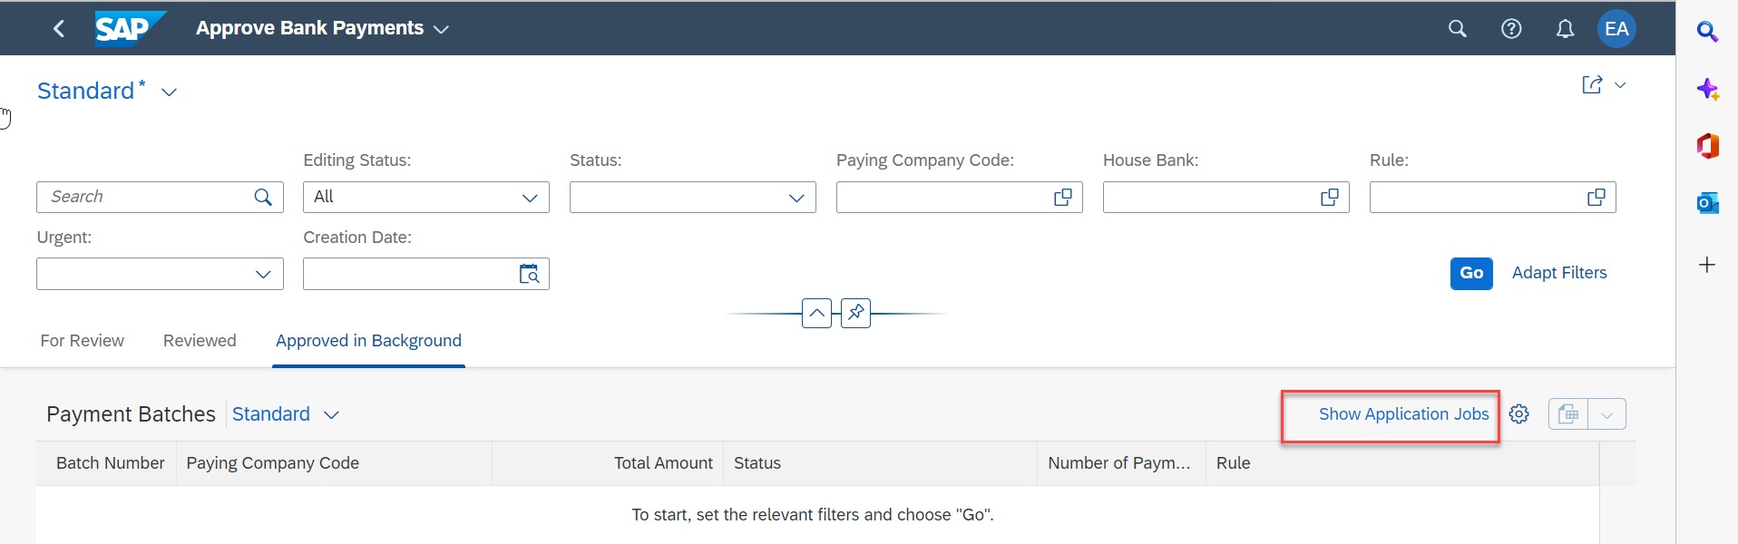Viewport: 1738px width, 544px height.
Task: Open the Copilot sparkle icon in the sidebar
Action: (1707, 89)
